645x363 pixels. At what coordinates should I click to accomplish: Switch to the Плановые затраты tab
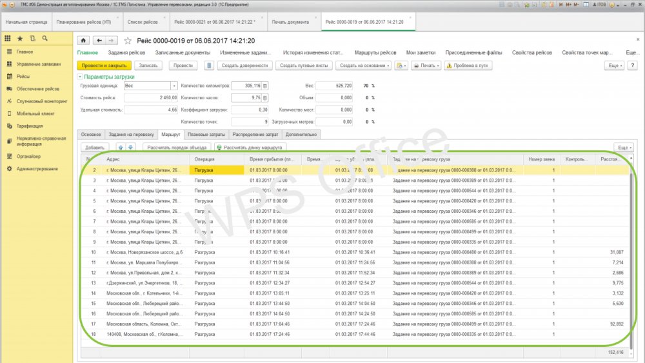click(x=205, y=135)
